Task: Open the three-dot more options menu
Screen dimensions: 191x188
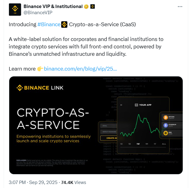Action: coord(180,6)
